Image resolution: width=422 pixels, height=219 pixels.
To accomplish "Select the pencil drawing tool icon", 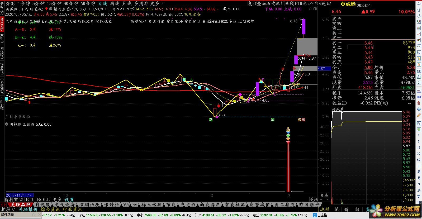I will click(x=419, y=115).
